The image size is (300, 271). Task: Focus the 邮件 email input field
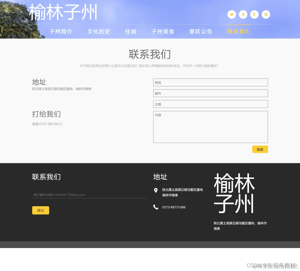(x=210, y=93)
